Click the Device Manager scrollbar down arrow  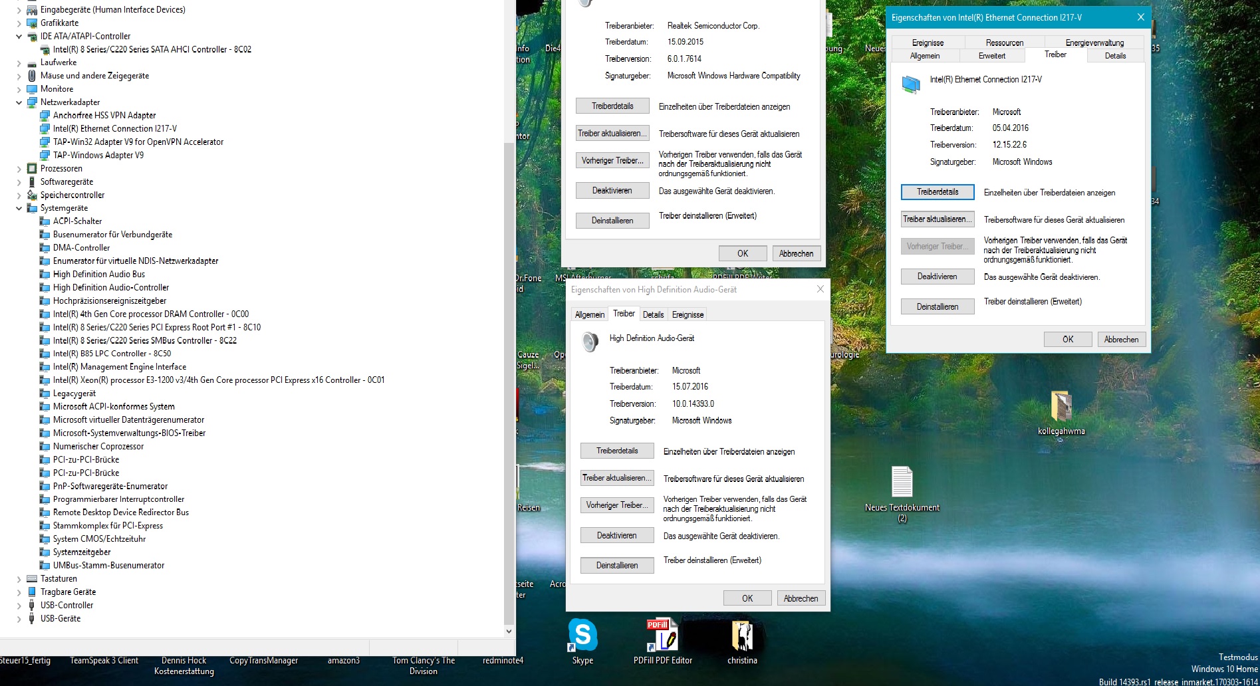pyautogui.click(x=509, y=631)
